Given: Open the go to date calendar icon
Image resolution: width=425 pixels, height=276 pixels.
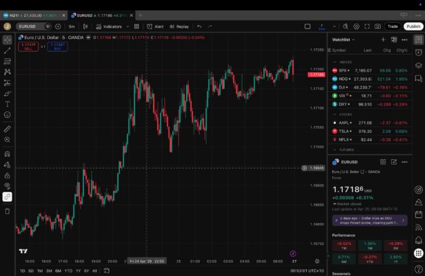Looking at the screenshot, I should pyautogui.click(x=106, y=271).
